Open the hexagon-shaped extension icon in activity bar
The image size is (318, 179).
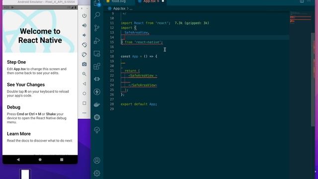point(97,117)
